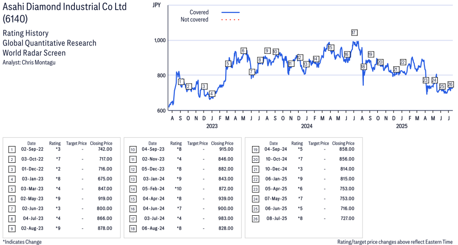Click the numbered box for the 04-Sep-23 row
Image resolution: width=458 pixels, height=245 pixels.
(133, 150)
